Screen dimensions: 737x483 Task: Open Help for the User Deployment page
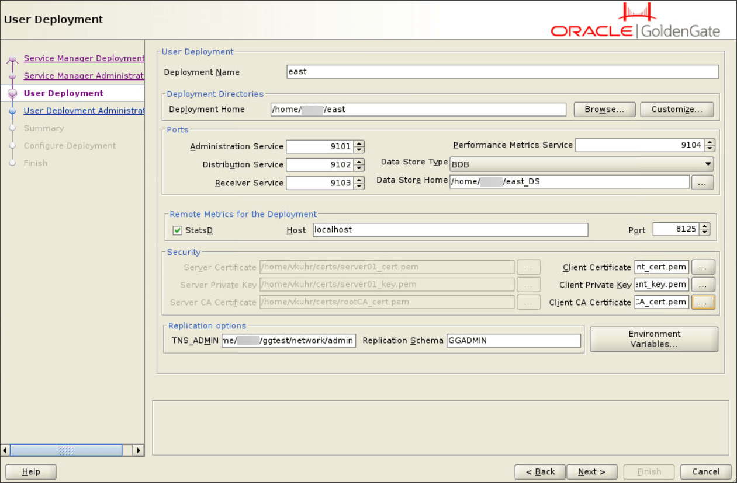(x=30, y=471)
